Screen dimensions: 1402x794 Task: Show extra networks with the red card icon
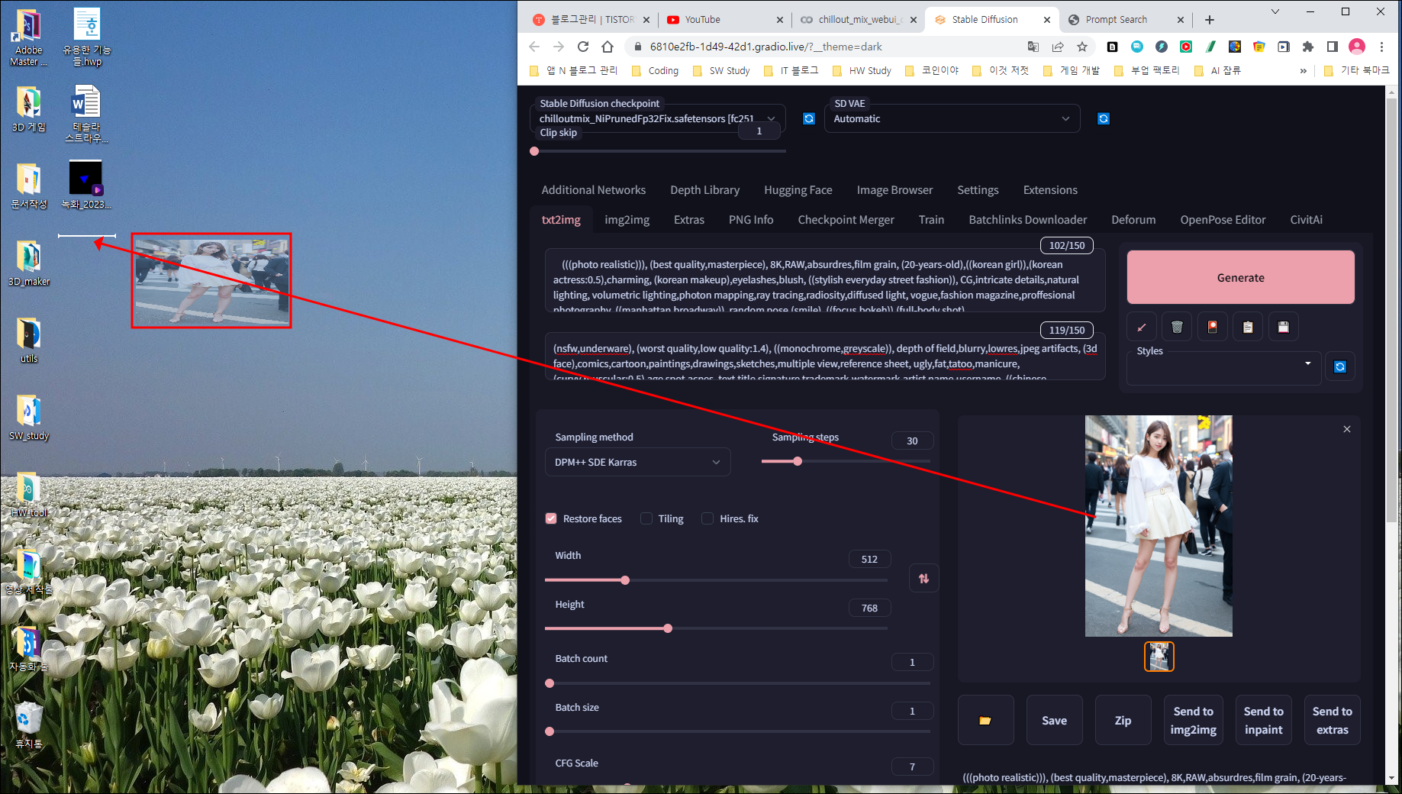pyautogui.click(x=1213, y=328)
